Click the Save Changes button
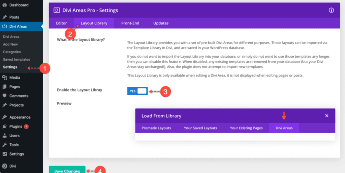345x173 pixels. (x=67, y=170)
